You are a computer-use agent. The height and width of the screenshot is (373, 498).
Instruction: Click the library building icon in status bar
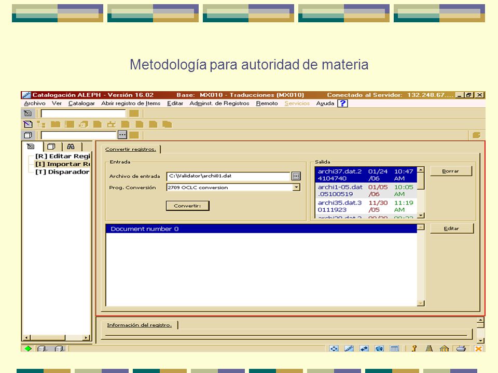click(445, 349)
